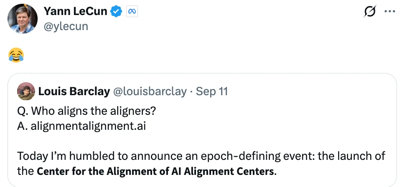This screenshot has width=407, height=187.
Task: Click the Grok slashed-circle icon
Action: 369,13
